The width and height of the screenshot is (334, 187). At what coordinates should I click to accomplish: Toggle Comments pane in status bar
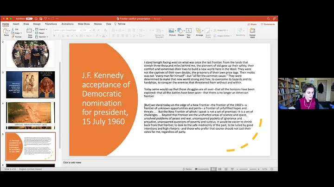[x=202, y=169]
